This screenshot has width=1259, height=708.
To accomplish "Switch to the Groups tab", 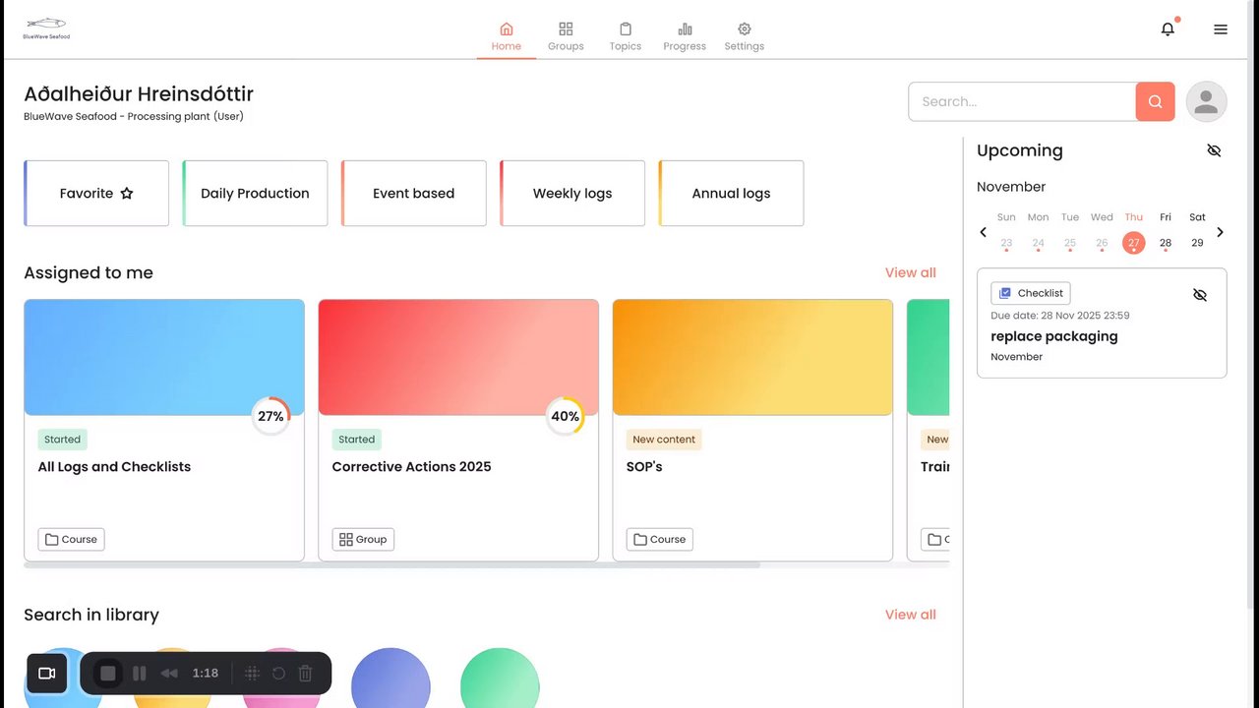I will click(x=566, y=37).
